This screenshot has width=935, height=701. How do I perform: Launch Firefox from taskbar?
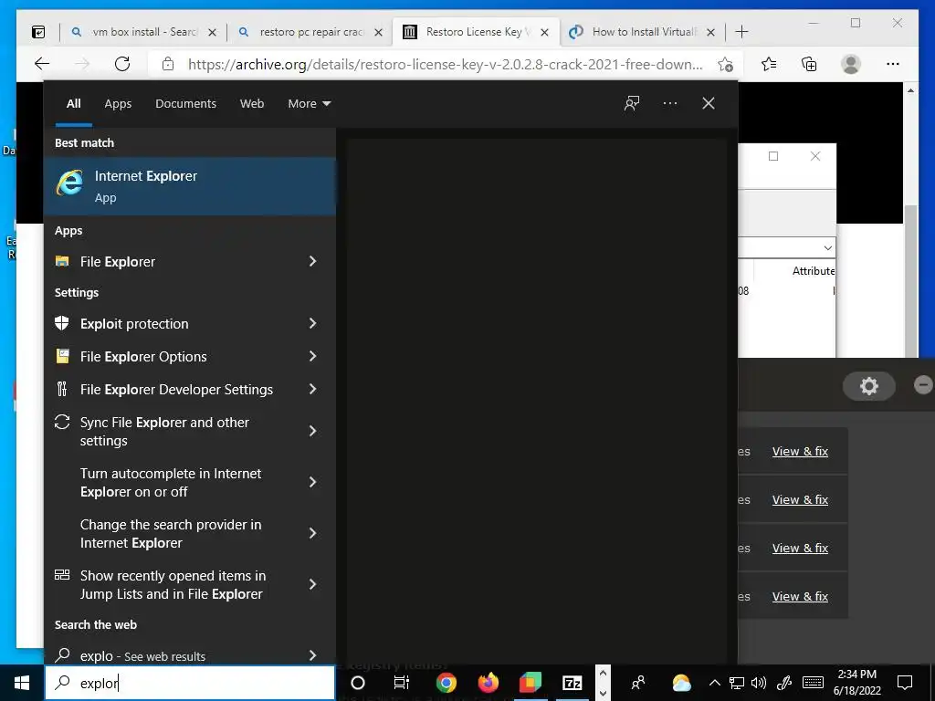tap(488, 683)
